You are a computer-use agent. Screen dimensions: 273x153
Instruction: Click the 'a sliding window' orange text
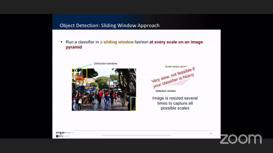coord(117,42)
